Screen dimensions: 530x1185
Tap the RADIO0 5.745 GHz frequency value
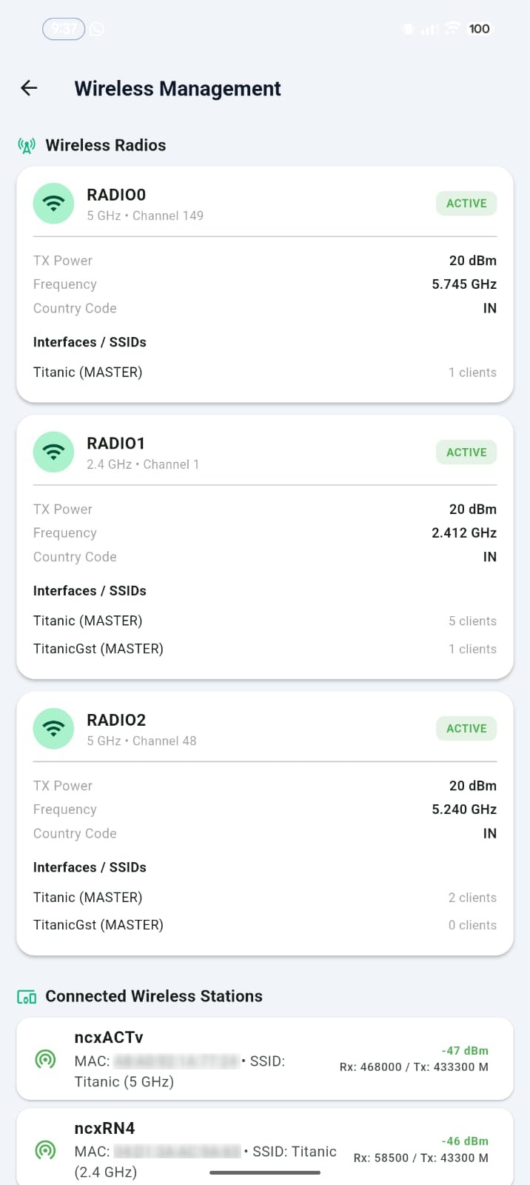[464, 284]
